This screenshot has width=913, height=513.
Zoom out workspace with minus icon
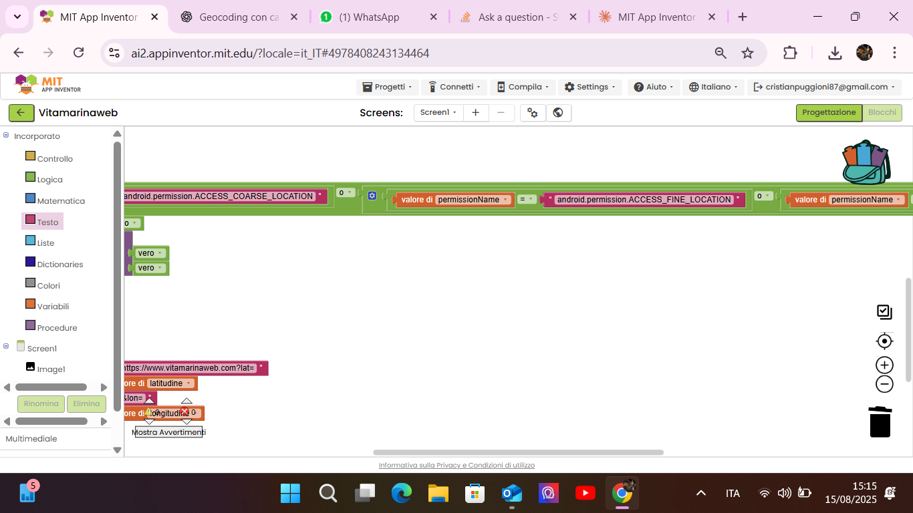pos(884,384)
